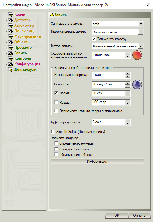Decrease Кадры count value
The height and width of the screenshot is (222, 153).
[x=128, y=104]
